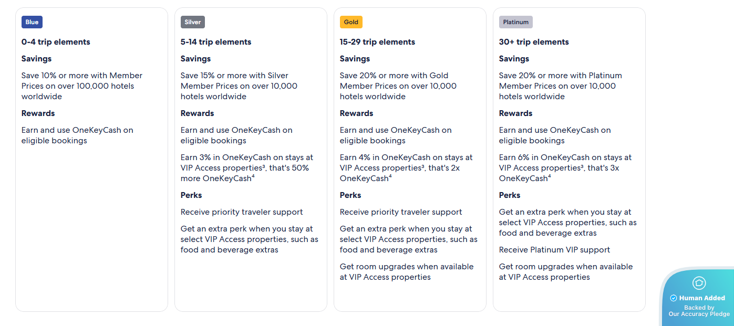Viewport: 734px width, 326px height.
Task: Select the Gold tier badge
Action: point(351,22)
